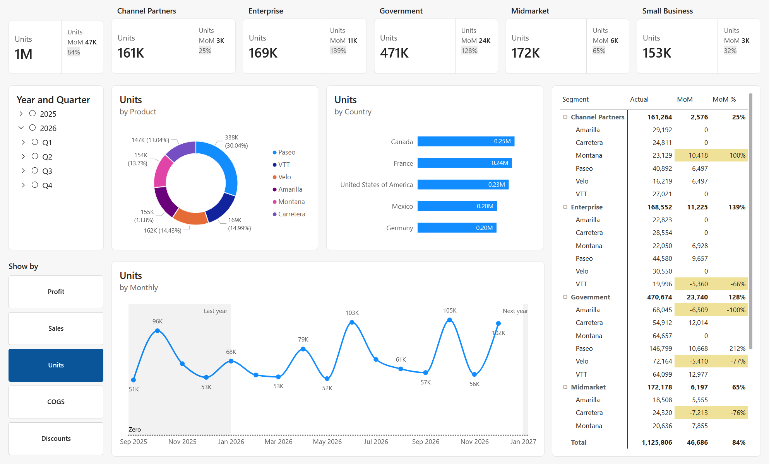769x464 pixels.
Task: Expand the 2025 year chevron
Action: click(x=21, y=114)
